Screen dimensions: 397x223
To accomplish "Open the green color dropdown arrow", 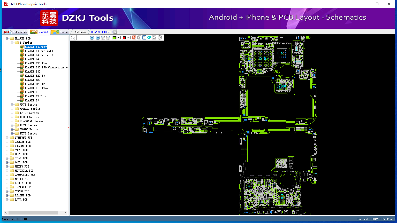I will 118,38.
